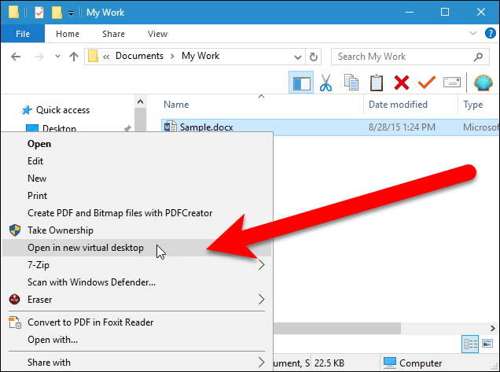Open the File tab
This screenshot has height=372, width=500.
pos(23,34)
